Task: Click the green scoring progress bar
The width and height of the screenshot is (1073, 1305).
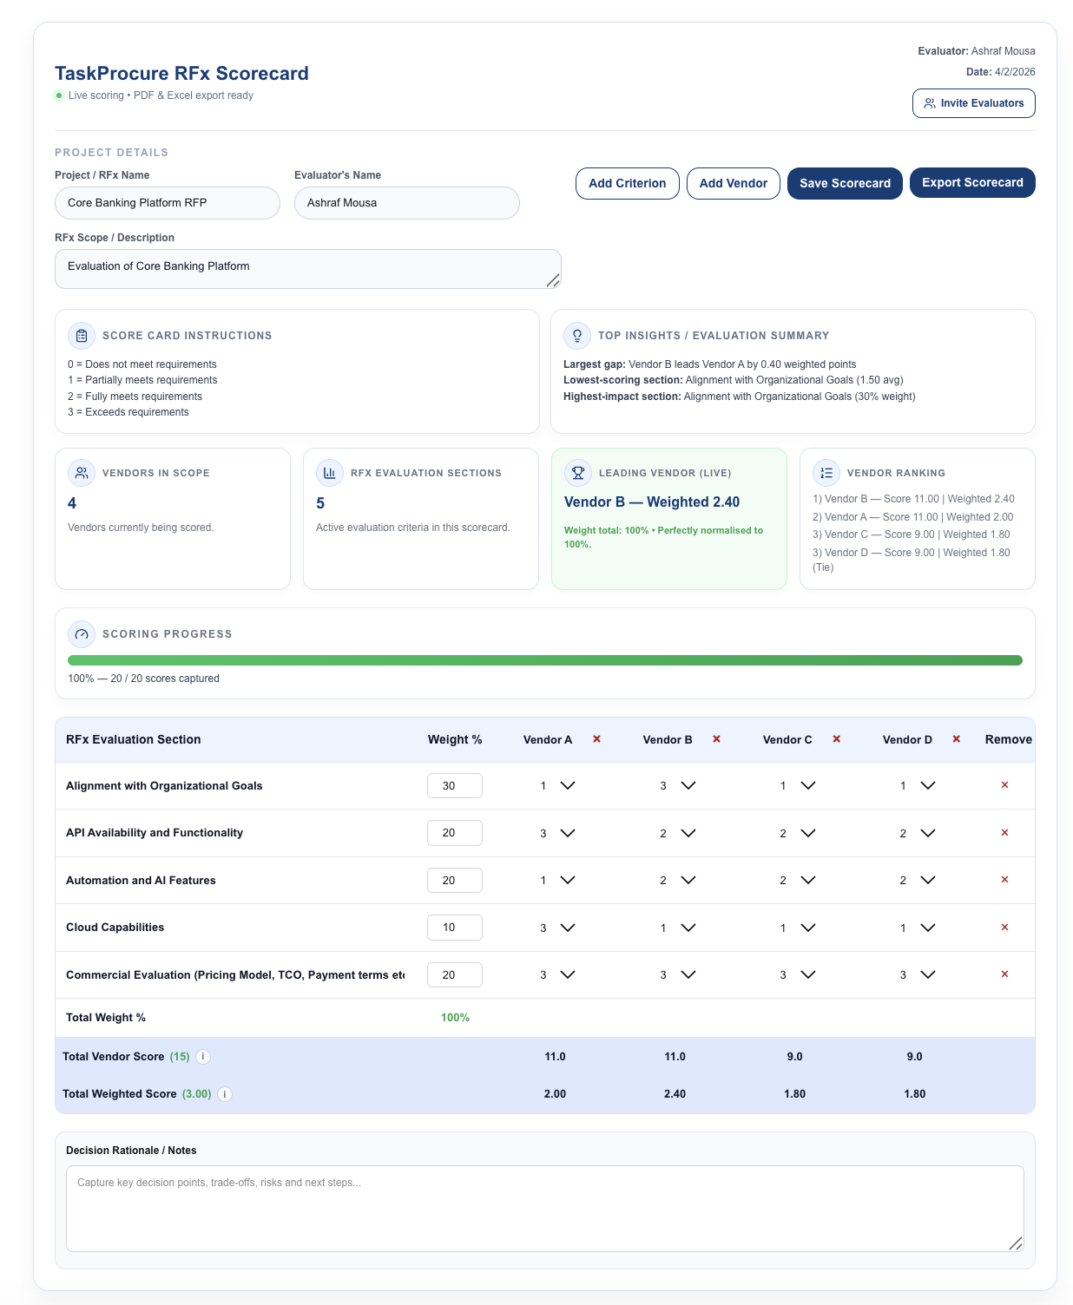Action: [545, 660]
